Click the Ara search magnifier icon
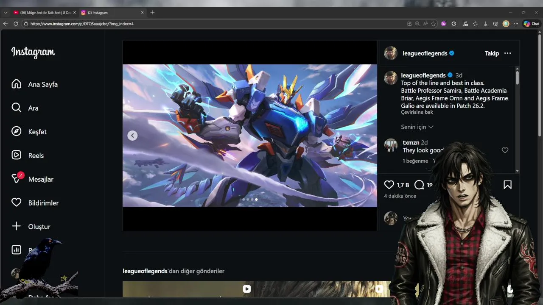 [16, 108]
